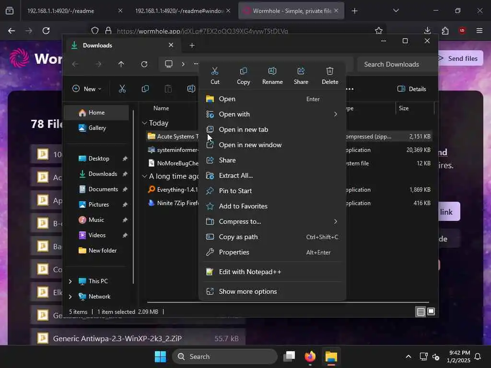Choose Extract All... option
The height and width of the screenshot is (368, 491).
pos(272,175)
